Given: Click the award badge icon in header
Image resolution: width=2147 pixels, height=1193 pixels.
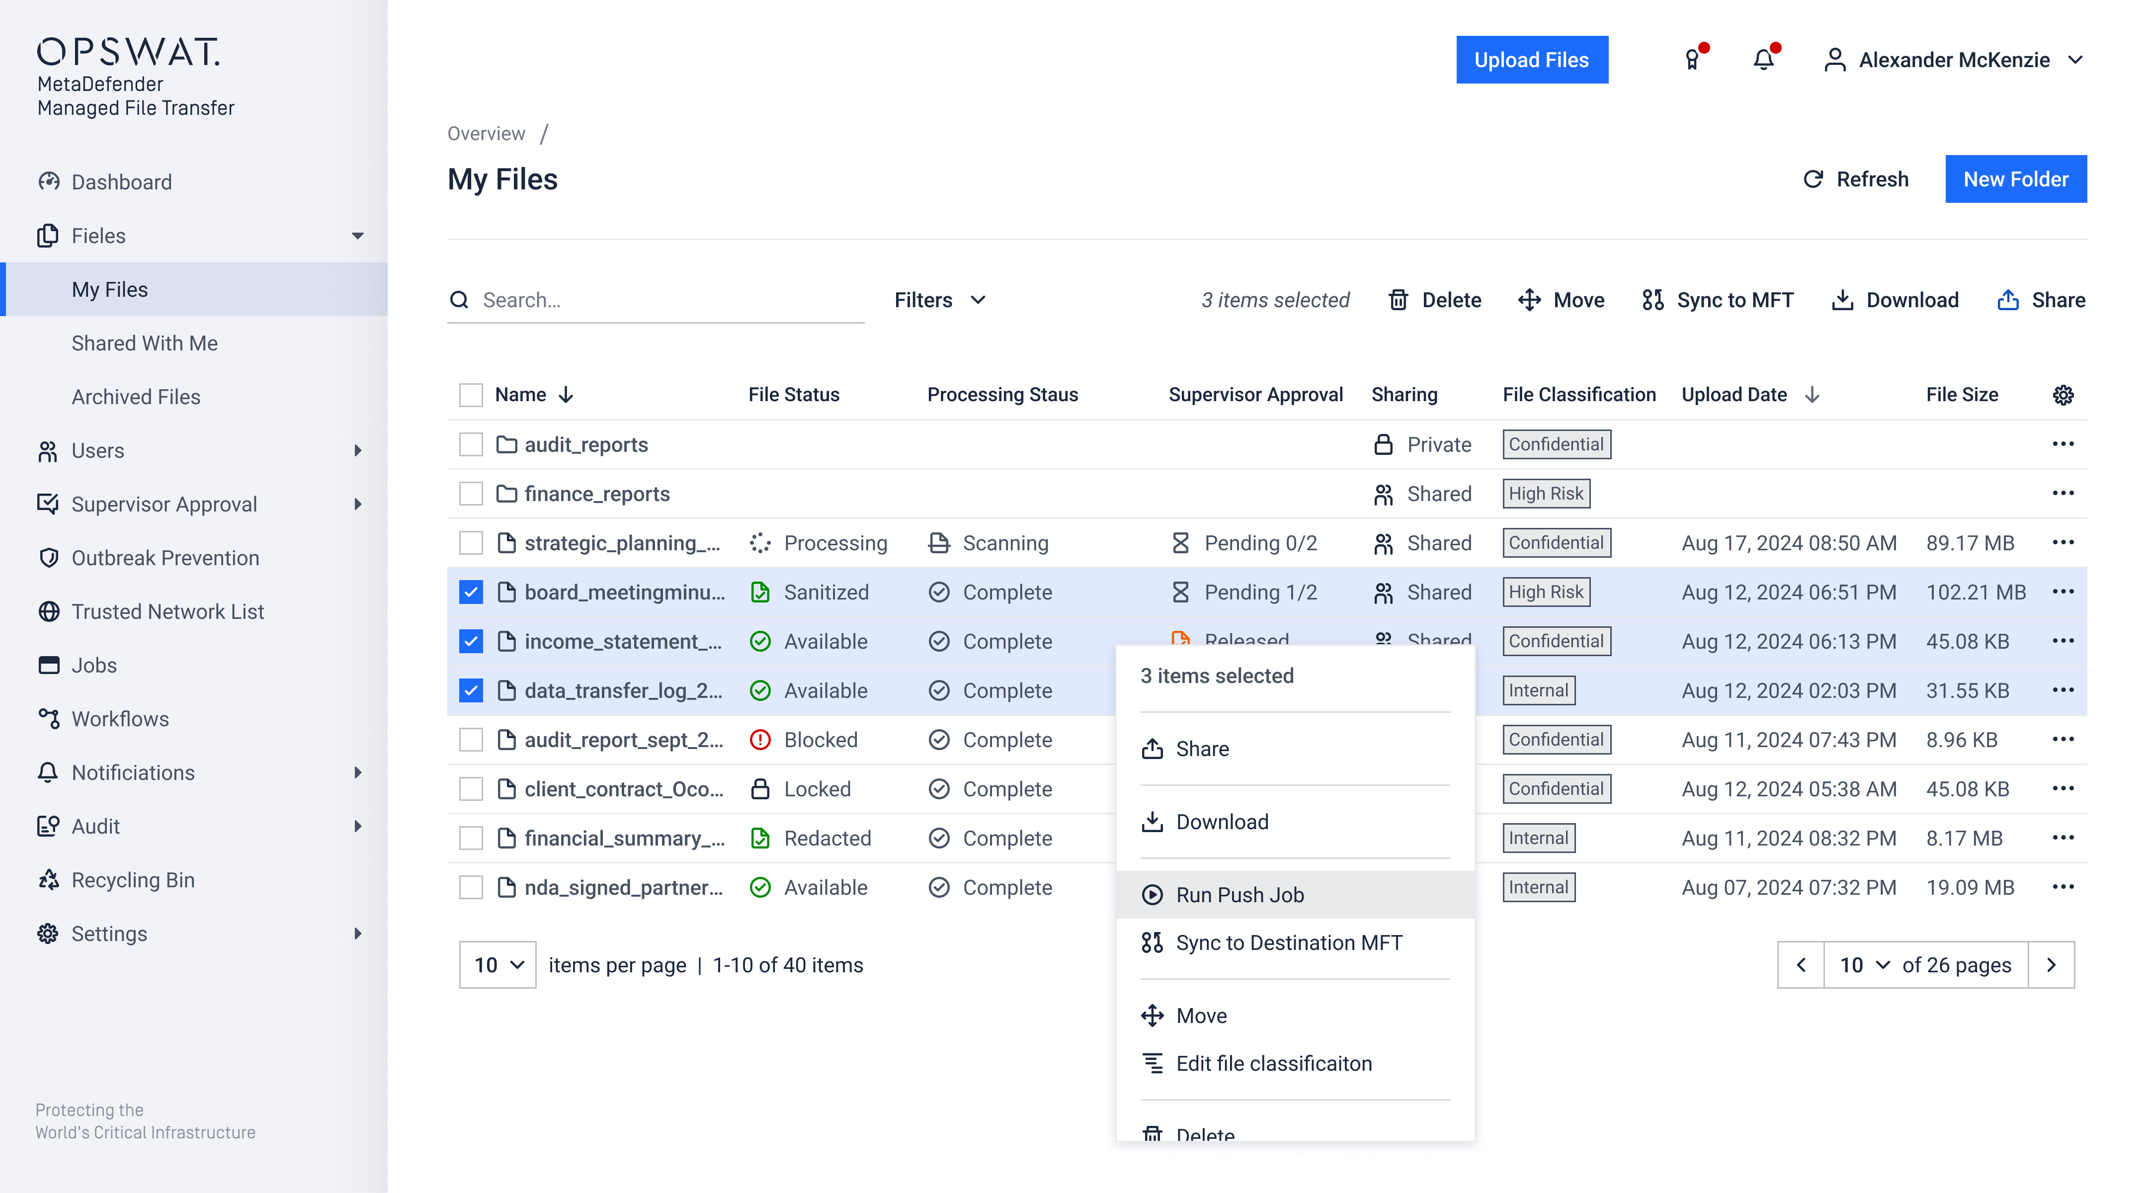Looking at the screenshot, I should [1692, 60].
